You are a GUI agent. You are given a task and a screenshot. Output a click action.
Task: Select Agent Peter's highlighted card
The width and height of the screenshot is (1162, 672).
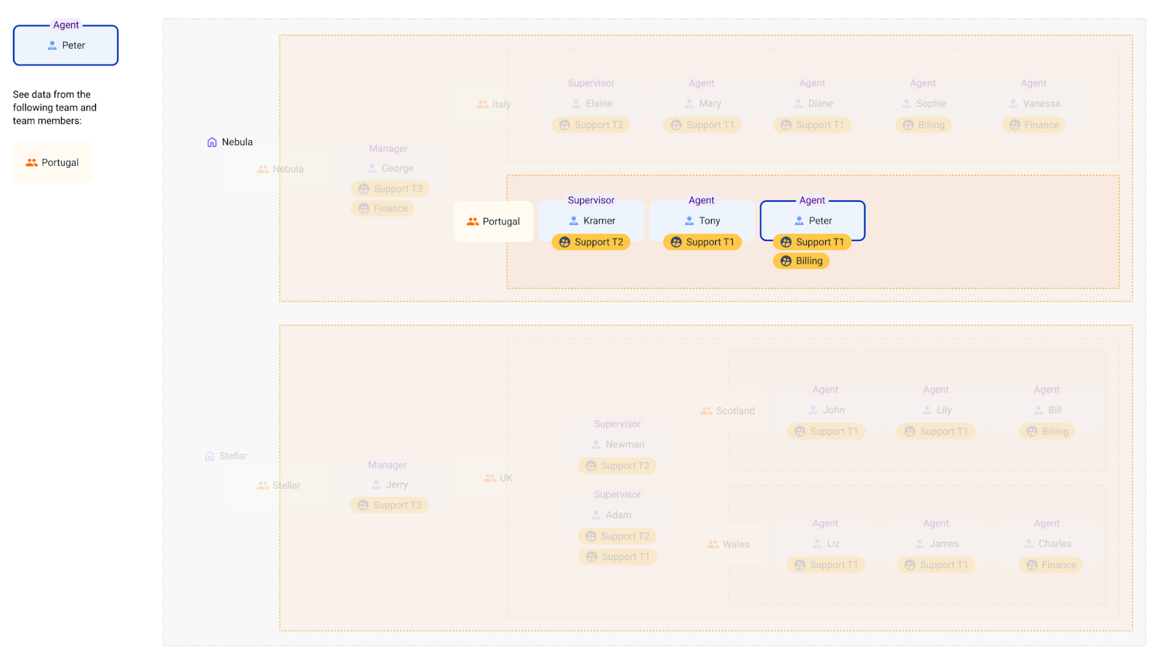[812, 220]
